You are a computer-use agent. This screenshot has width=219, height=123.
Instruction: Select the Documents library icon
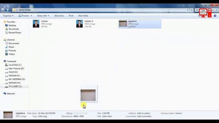click(7, 43)
